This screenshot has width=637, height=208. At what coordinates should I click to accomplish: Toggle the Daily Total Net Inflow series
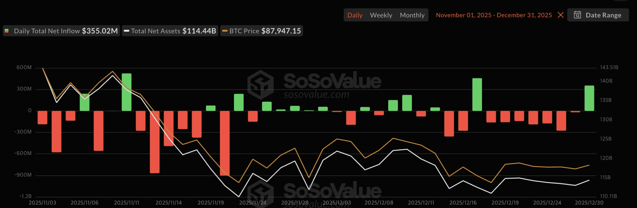[61, 31]
